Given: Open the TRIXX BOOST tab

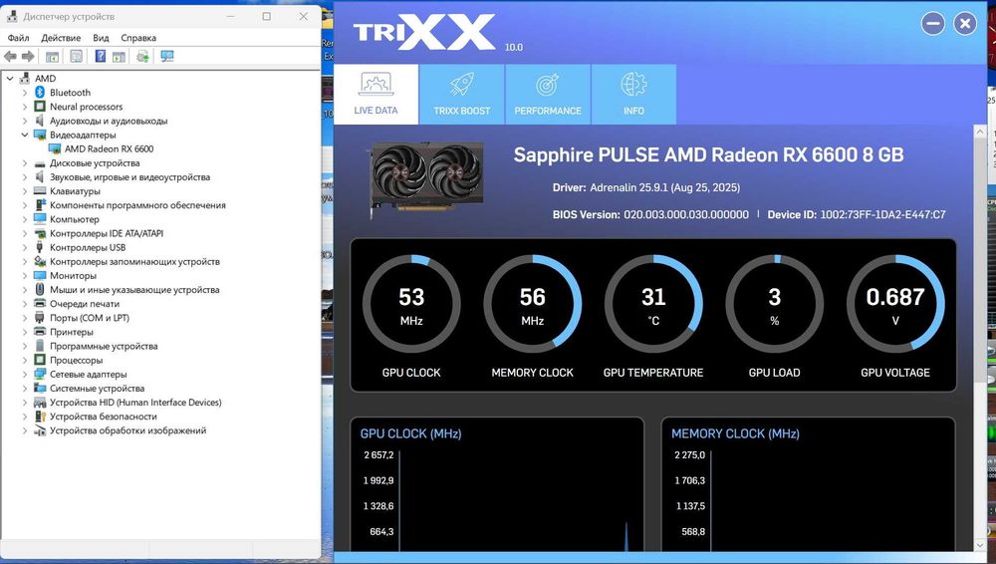Looking at the screenshot, I should (x=462, y=94).
